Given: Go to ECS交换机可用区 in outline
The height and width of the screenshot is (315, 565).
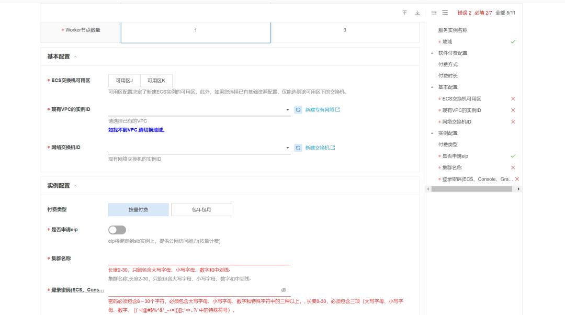Looking at the screenshot, I should (461, 99).
